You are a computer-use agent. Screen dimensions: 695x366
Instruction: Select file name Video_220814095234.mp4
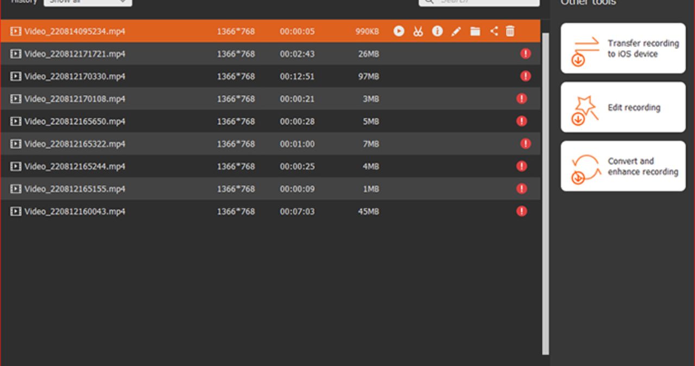(x=75, y=31)
